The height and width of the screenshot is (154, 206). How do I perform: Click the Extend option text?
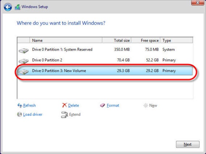[x=75, y=115]
